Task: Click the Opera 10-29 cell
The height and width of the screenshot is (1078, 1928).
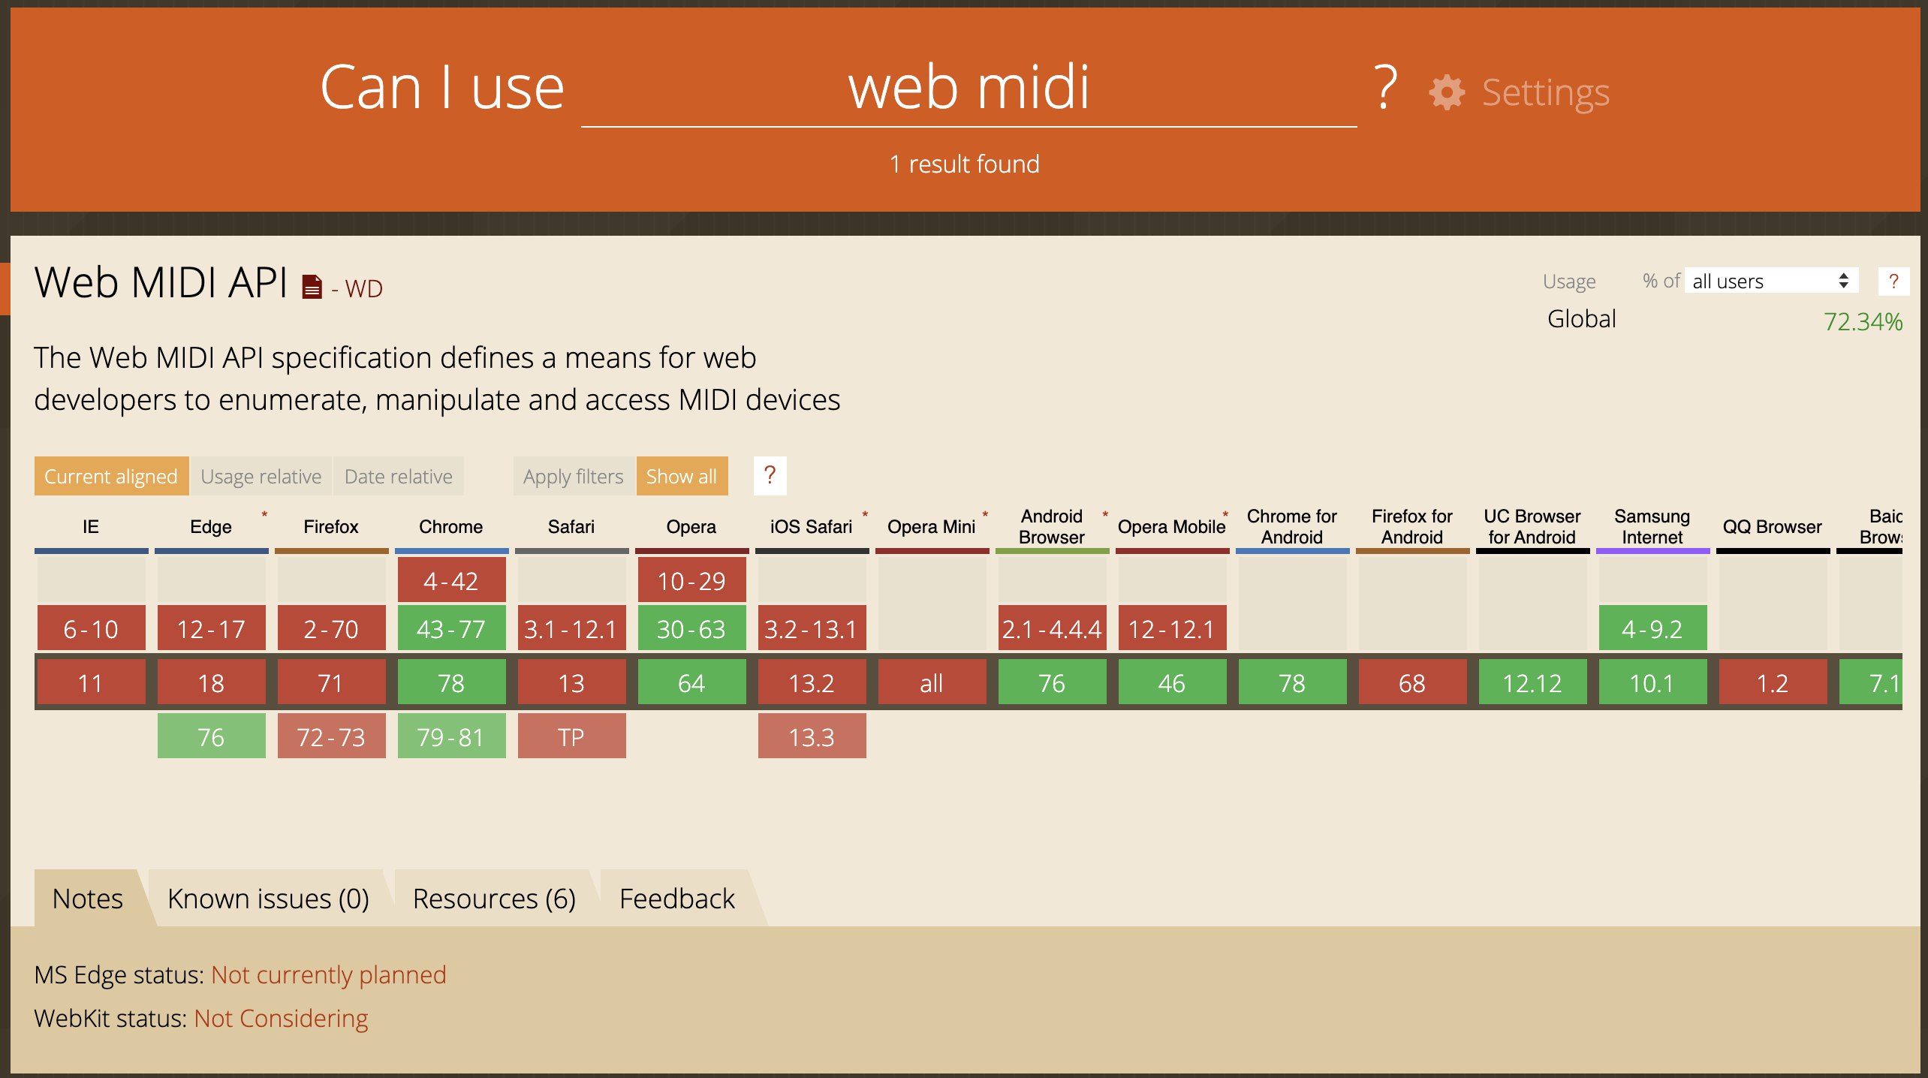Action: click(691, 580)
